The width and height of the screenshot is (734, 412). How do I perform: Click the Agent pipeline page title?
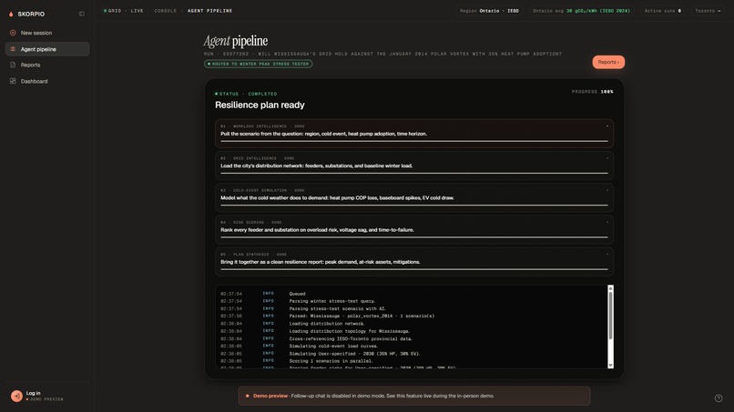tap(236, 41)
